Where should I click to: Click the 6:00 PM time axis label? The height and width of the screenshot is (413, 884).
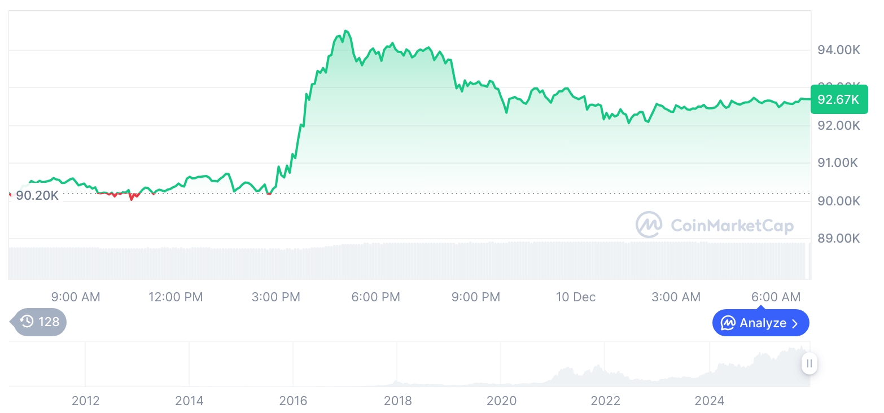coord(375,297)
